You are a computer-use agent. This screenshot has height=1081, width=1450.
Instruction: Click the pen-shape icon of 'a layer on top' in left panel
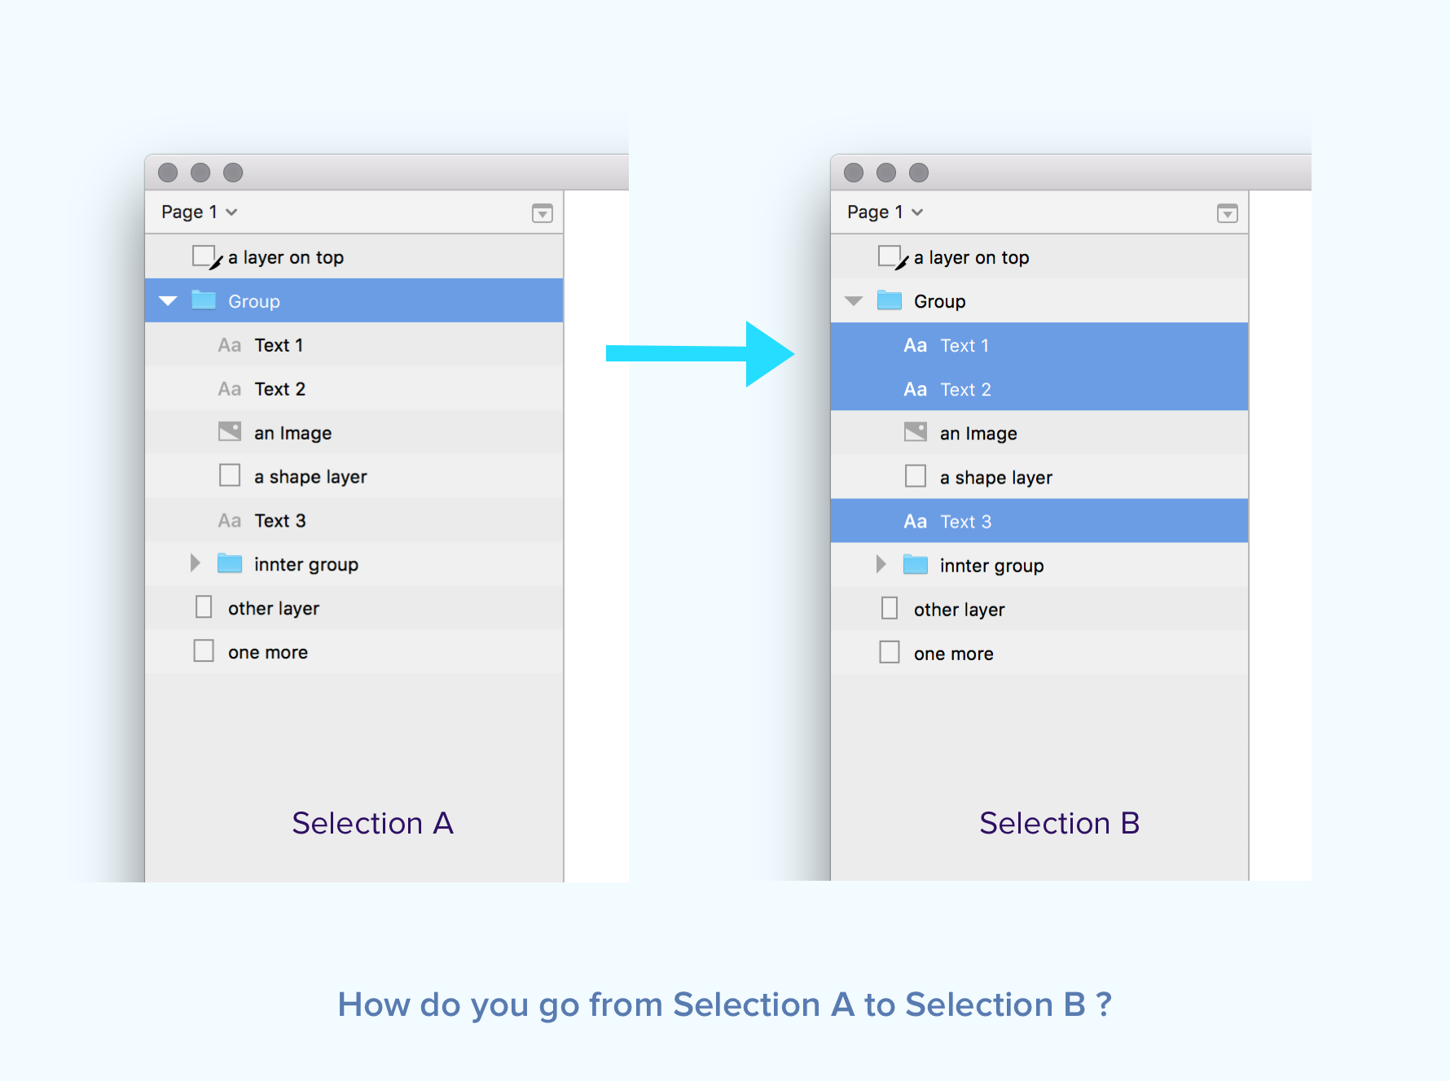207,257
